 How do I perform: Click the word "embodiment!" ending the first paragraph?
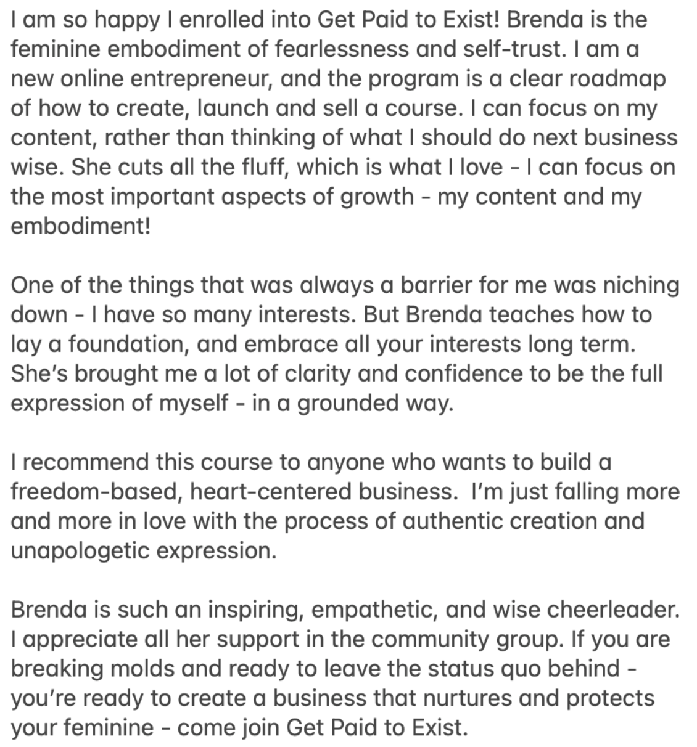80,227
